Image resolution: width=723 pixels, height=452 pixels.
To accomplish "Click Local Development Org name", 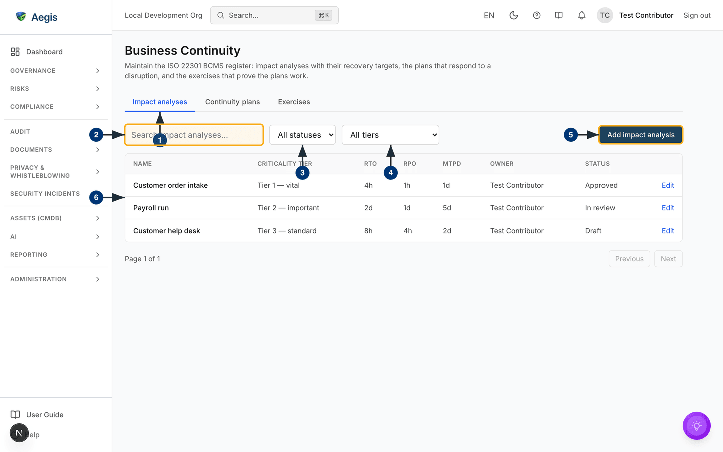I will (x=163, y=15).
